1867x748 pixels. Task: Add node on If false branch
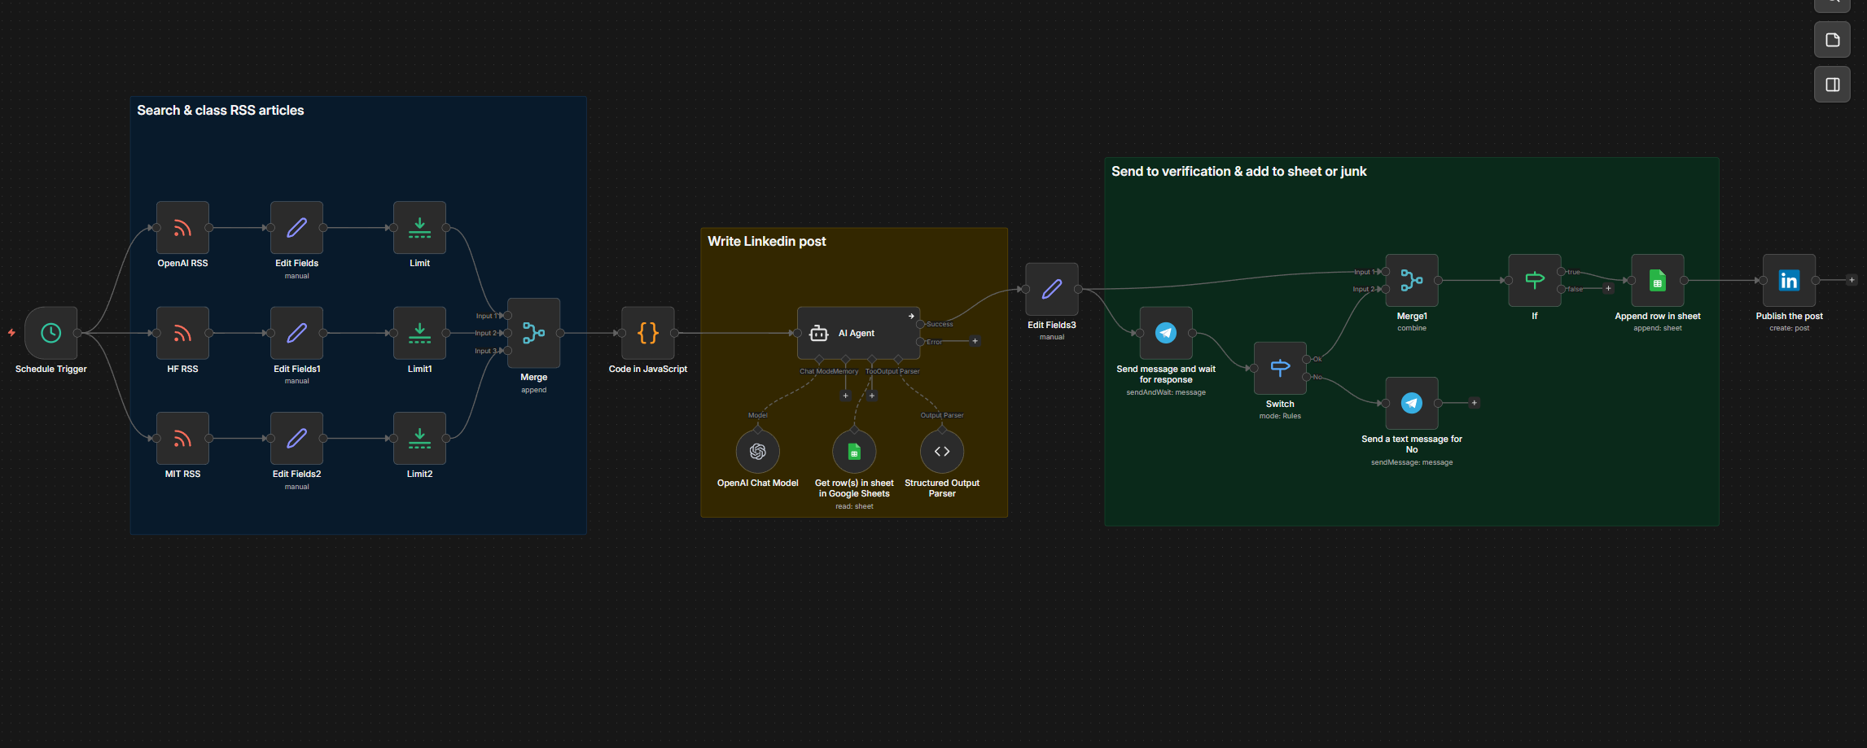[x=1607, y=288]
